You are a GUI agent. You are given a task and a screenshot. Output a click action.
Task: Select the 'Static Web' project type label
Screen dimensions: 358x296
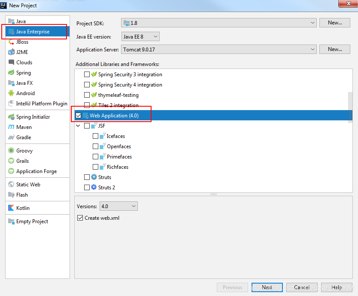pyautogui.click(x=28, y=184)
